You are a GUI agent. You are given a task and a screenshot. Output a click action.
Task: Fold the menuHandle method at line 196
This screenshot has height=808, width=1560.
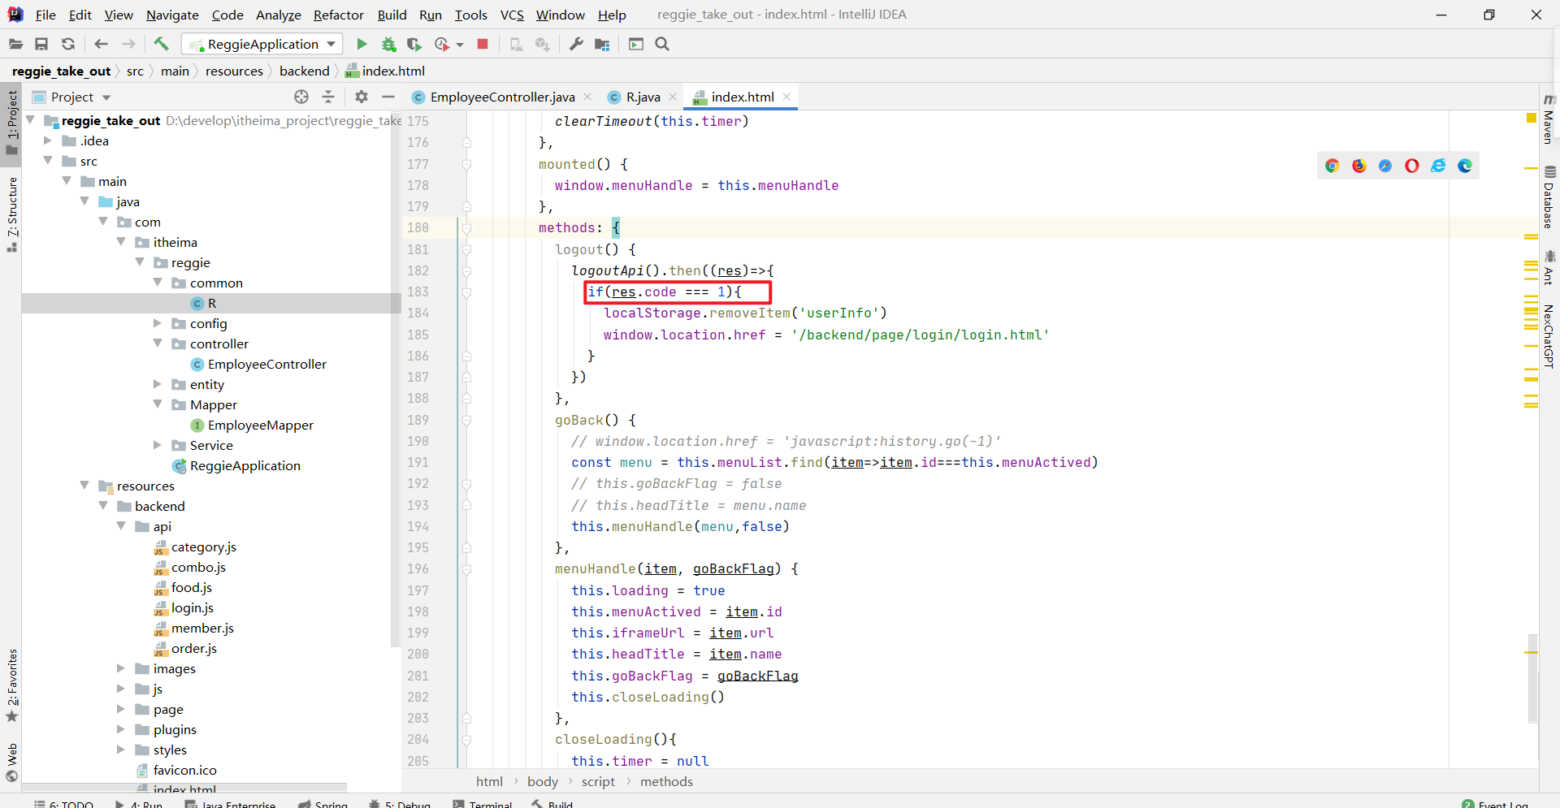click(x=467, y=569)
